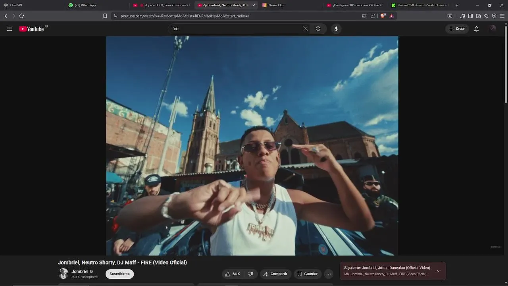The height and width of the screenshot is (286, 508).
Task: Open Jombriel channel avatar
Action: pos(63,274)
